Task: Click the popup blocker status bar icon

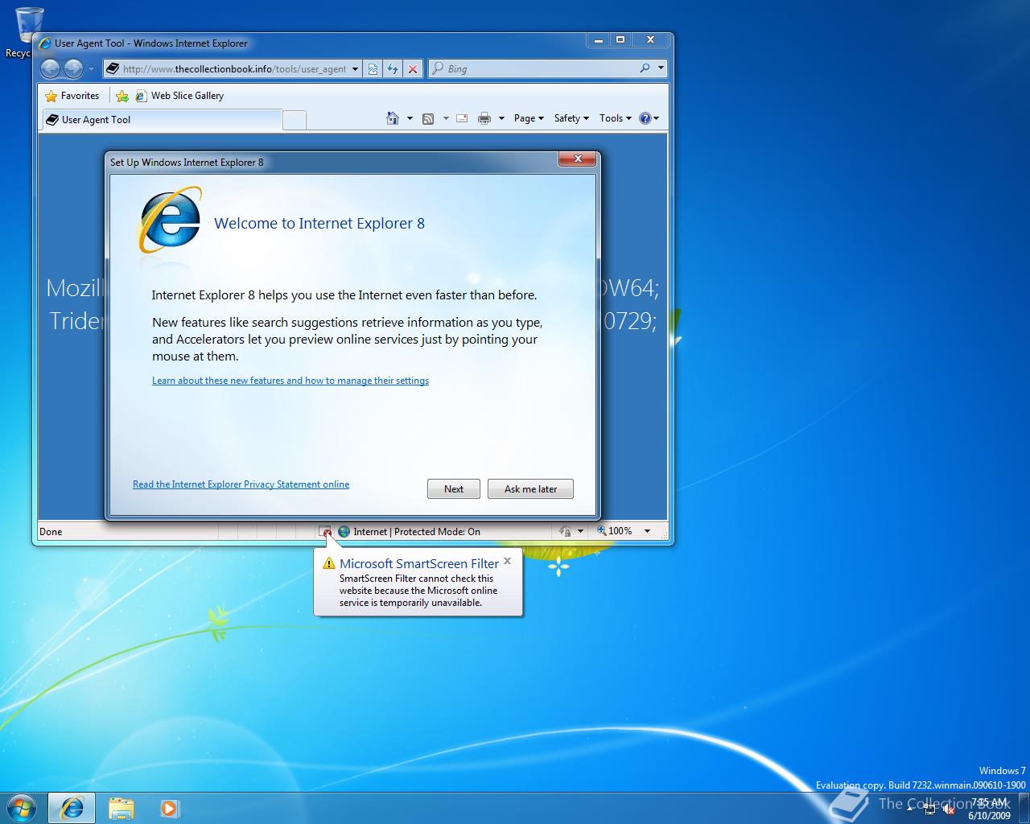Action: 325,532
